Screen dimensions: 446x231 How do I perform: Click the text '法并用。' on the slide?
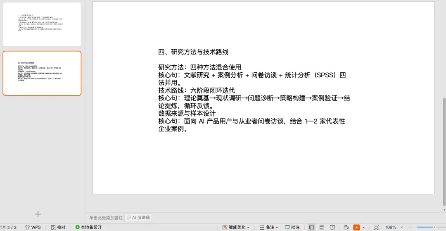[170, 83]
